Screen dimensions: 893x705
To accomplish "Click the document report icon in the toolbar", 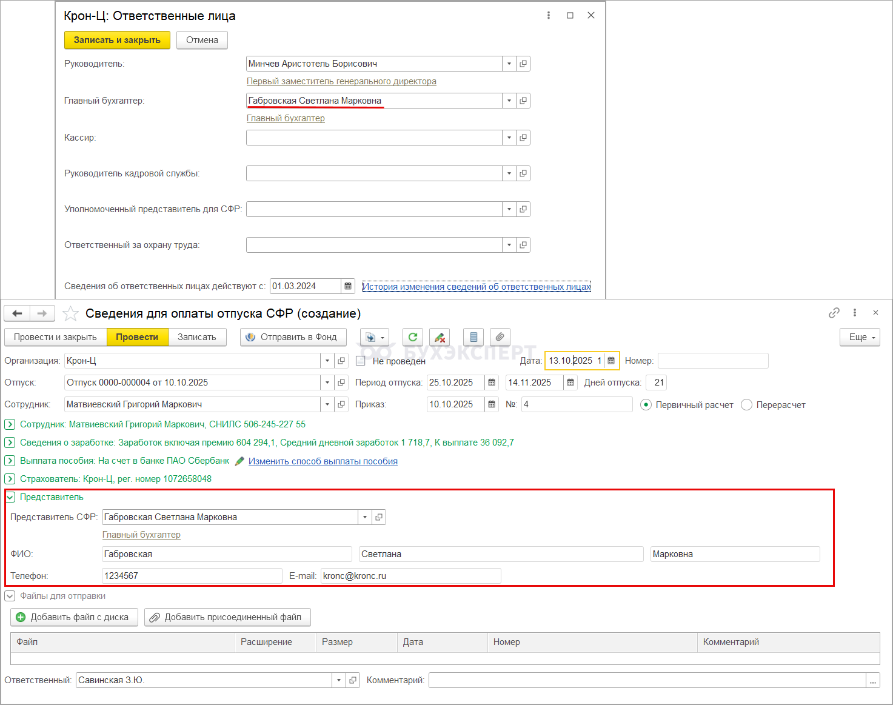I will [473, 337].
